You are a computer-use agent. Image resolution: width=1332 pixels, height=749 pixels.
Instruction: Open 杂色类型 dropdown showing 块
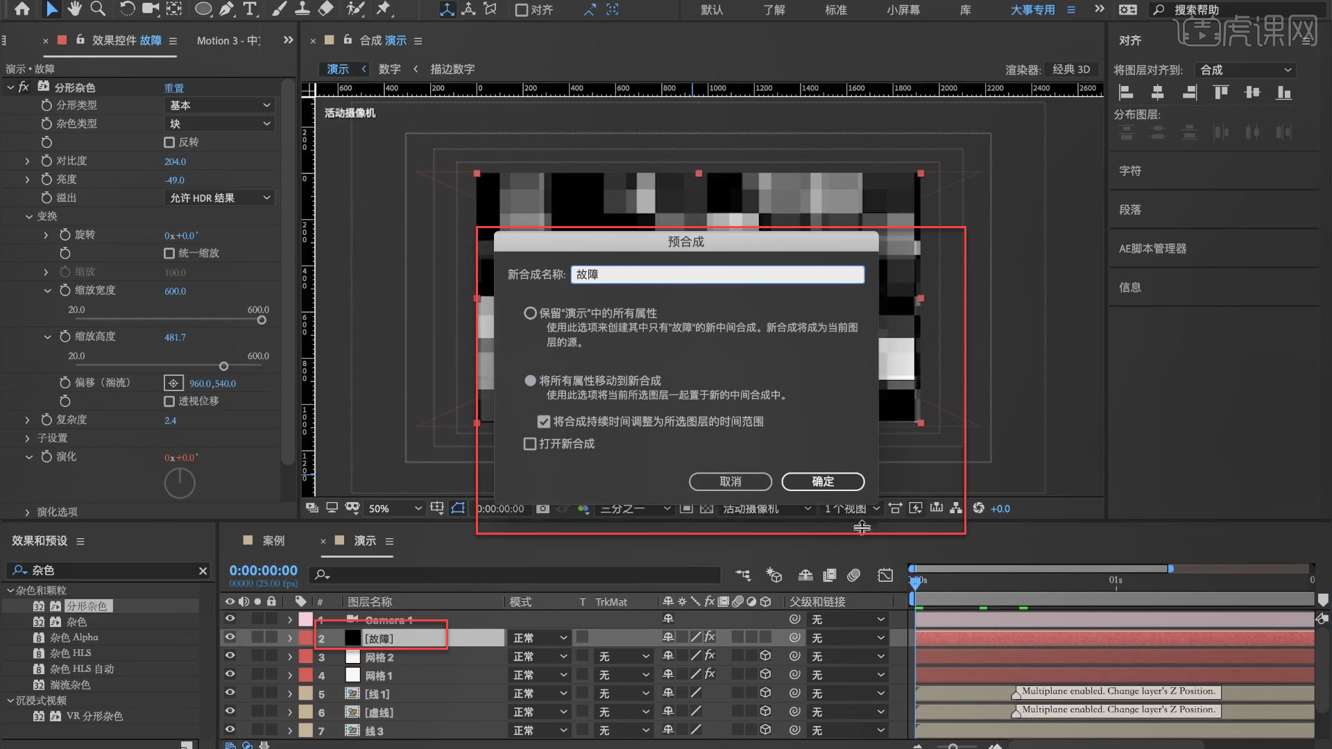click(x=220, y=123)
